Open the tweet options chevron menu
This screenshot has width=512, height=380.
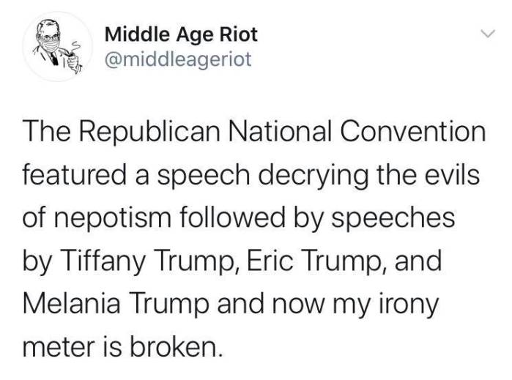tap(486, 34)
